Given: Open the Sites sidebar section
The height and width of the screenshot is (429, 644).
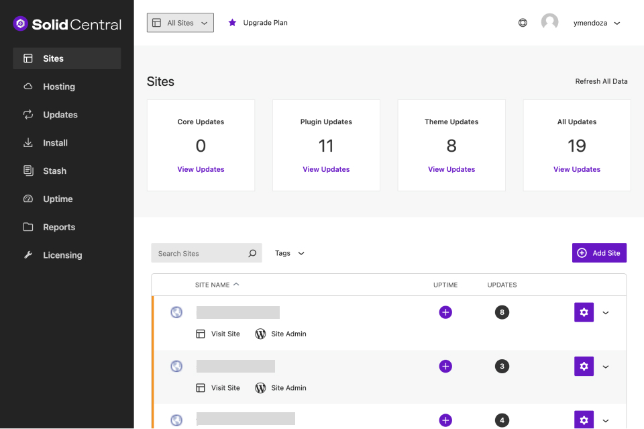Looking at the screenshot, I should (x=67, y=58).
